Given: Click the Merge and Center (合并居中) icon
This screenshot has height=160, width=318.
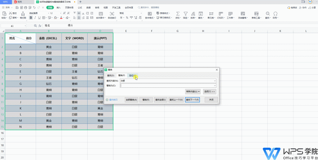Looking at the screenshot, I should (x=101, y=14).
